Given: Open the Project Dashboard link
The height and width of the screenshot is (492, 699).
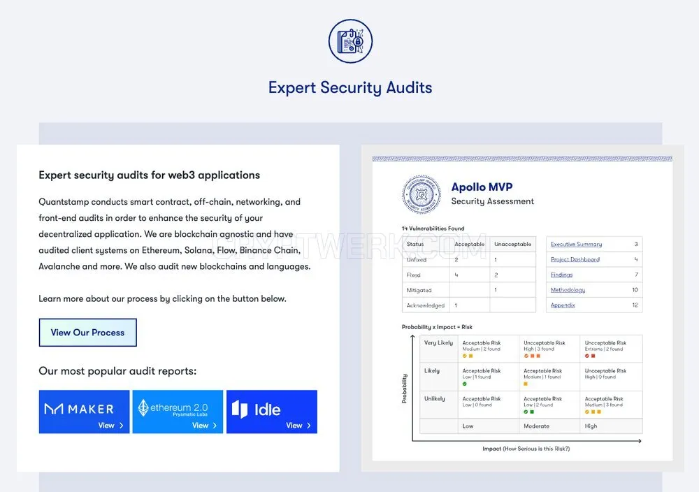Looking at the screenshot, I should (x=575, y=259).
